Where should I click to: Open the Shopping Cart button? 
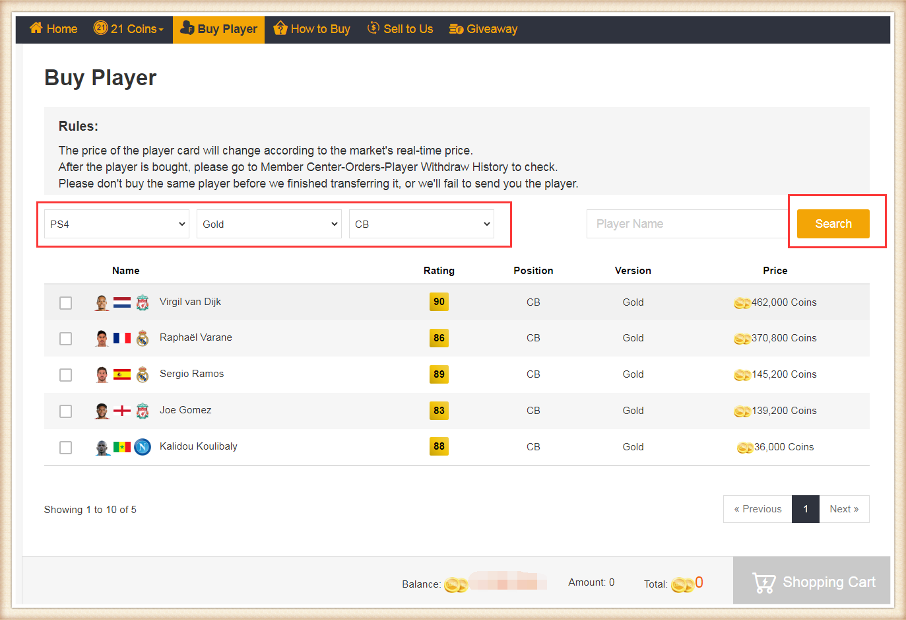coord(812,580)
